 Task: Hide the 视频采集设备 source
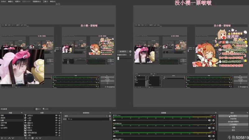(x=56, y=133)
